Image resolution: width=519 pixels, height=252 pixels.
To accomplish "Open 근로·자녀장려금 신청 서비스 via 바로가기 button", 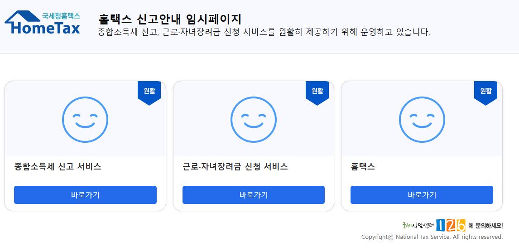I will click(x=254, y=195).
